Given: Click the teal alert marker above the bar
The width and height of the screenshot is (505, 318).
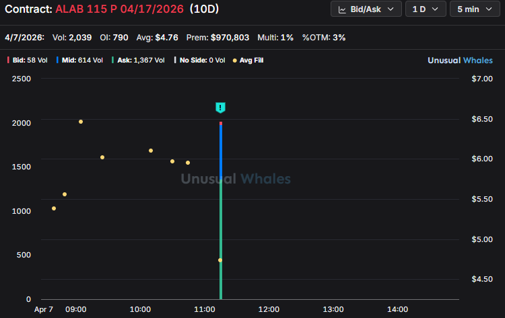Looking at the screenshot, I should (x=220, y=108).
